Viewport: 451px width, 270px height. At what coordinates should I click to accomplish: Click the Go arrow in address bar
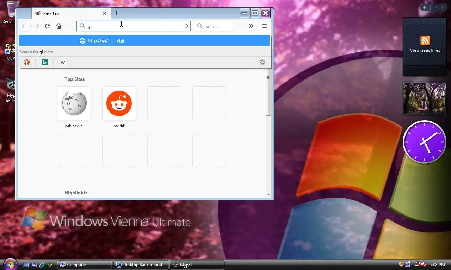pos(185,26)
